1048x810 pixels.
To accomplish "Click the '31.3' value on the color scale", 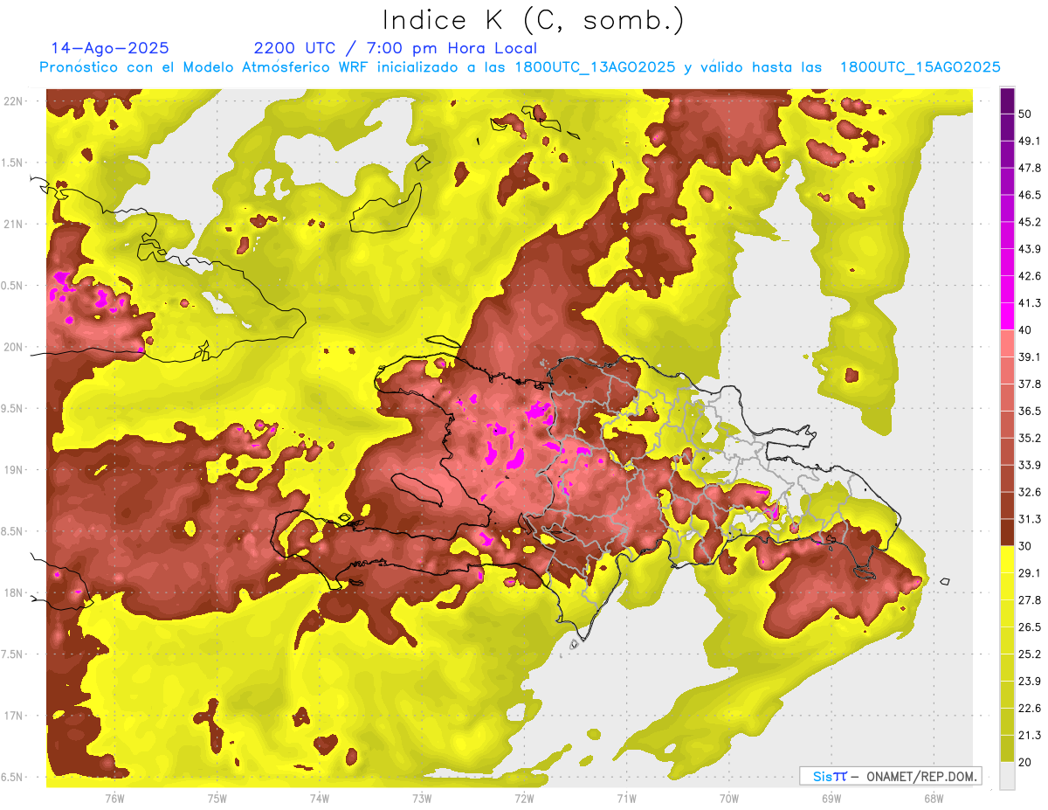I will (x=1031, y=519).
